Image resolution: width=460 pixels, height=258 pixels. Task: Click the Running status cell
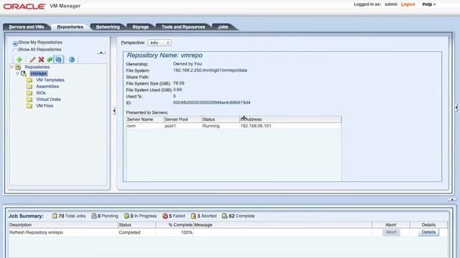click(211, 126)
